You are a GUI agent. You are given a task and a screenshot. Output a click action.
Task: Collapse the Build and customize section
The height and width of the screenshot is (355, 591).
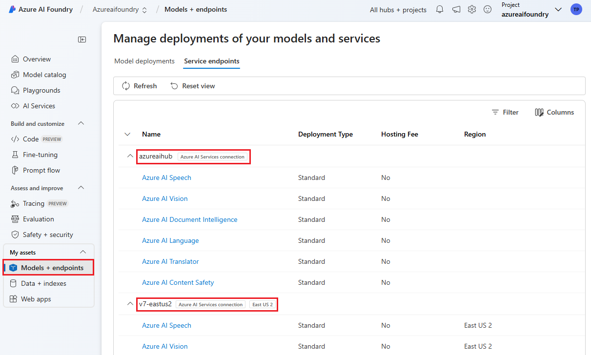click(x=82, y=123)
